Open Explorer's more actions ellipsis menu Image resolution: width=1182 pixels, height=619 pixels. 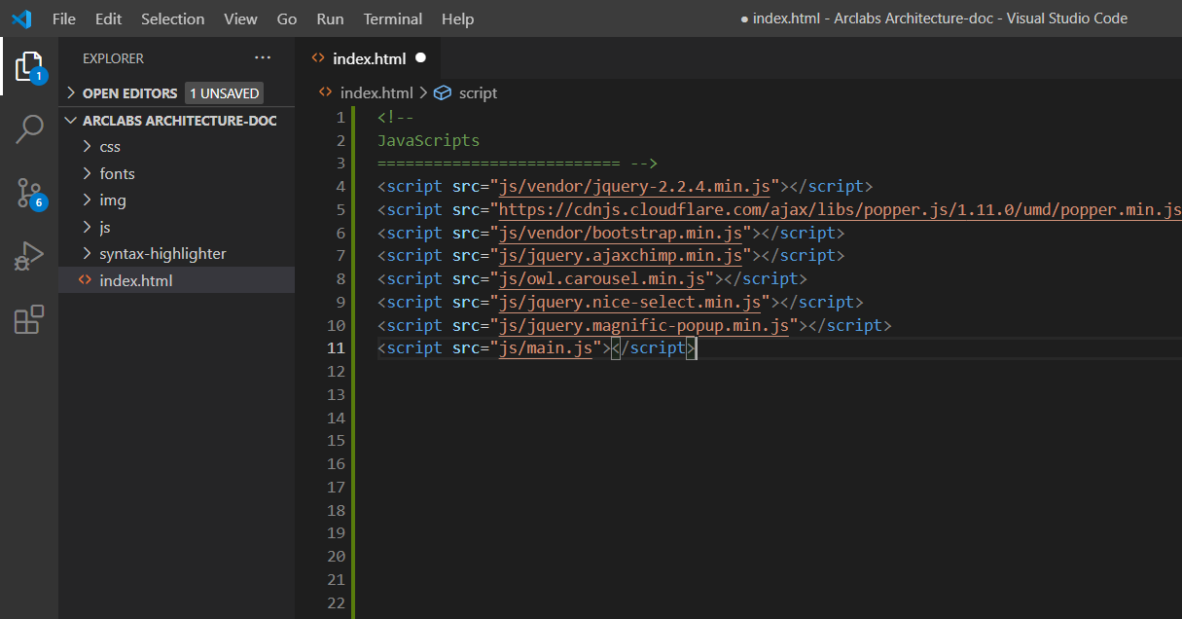[x=263, y=58]
